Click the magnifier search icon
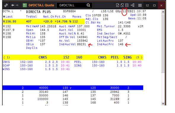 point(88,5)
